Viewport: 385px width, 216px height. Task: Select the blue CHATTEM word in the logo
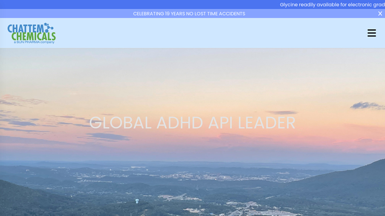coord(26,29)
